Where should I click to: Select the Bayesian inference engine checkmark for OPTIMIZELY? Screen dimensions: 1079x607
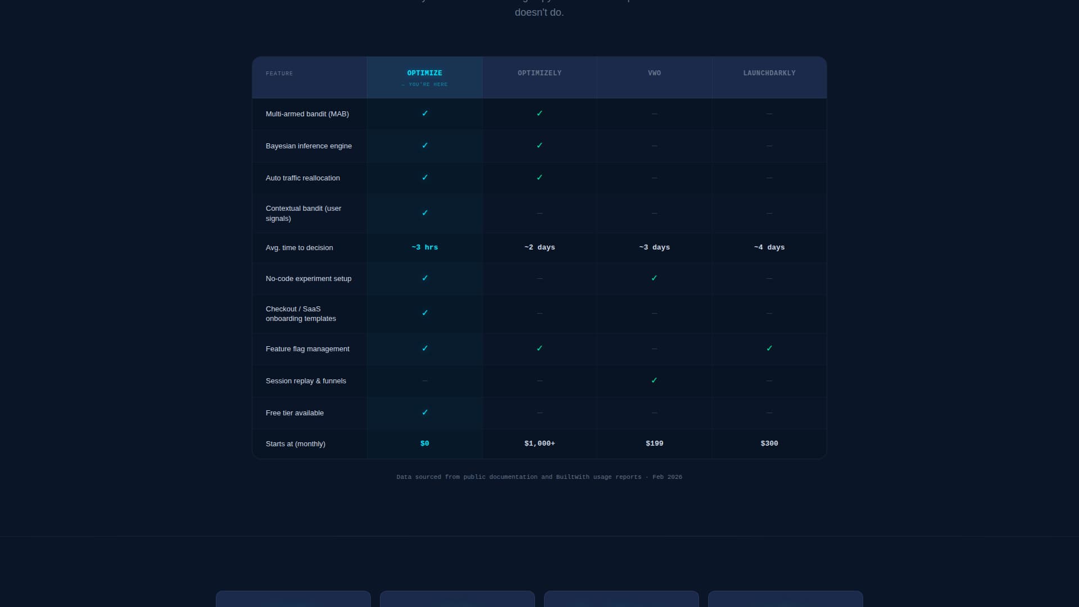pyautogui.click(x=539, y=146)
